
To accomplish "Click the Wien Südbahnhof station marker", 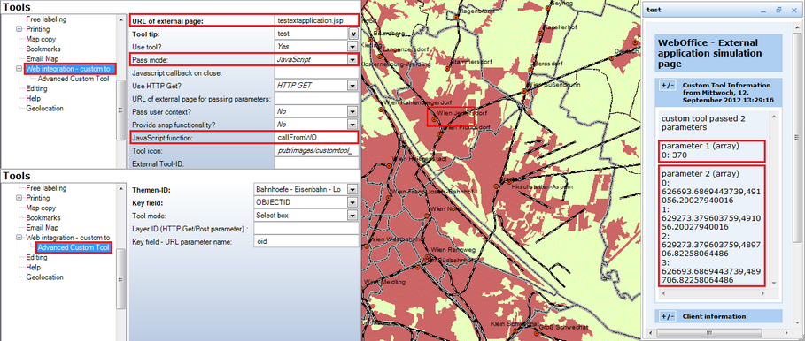I will pos(417,267).
